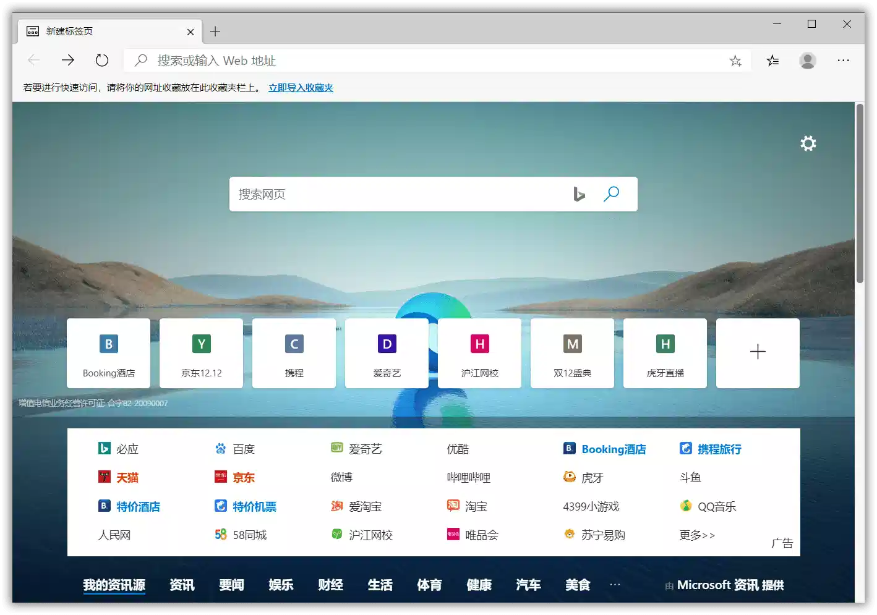Image resolution: width=877 pixels, height=615 pixels.
Task: Open the 虎牙直播 quick link tile
Action: click(665, 353)
